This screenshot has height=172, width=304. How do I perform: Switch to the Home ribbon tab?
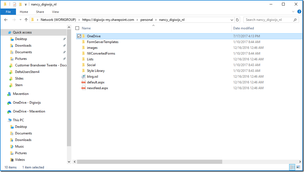(x=24, y=12)
